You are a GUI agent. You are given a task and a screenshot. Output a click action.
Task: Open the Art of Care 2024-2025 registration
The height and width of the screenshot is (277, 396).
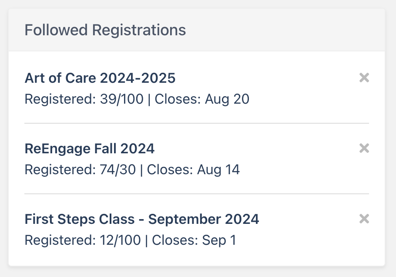click(x=100, y=78)
